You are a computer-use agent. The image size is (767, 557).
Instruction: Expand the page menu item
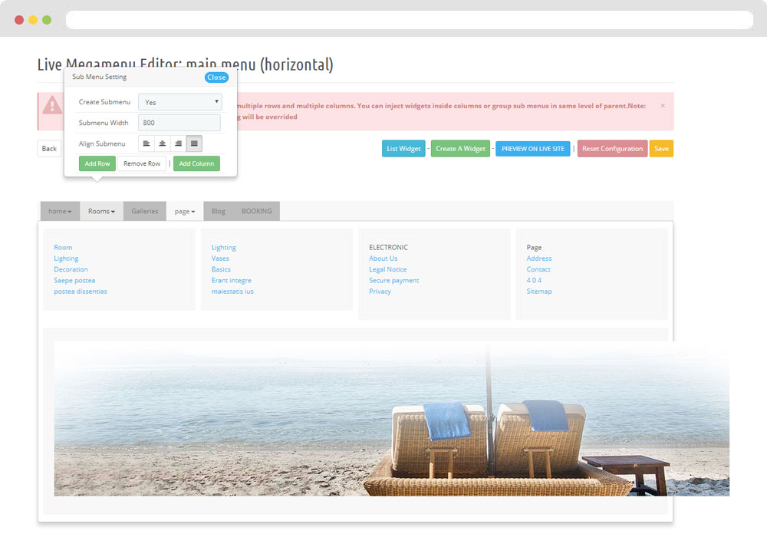pyautogui.click(x=185, y=211)
